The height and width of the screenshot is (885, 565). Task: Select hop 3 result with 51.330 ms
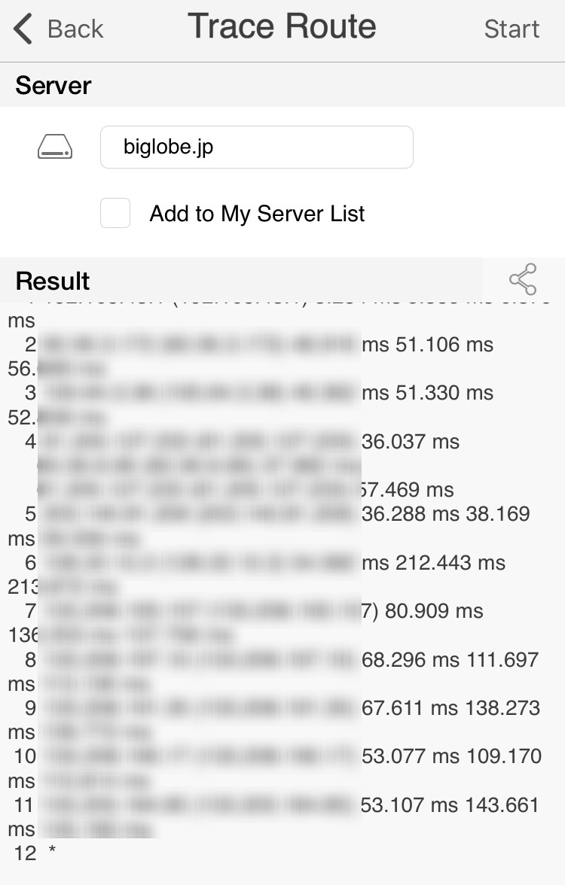point(427,394)
